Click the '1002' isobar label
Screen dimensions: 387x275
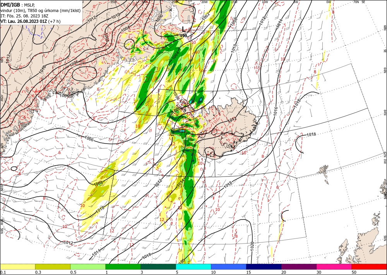coord(205,17)
